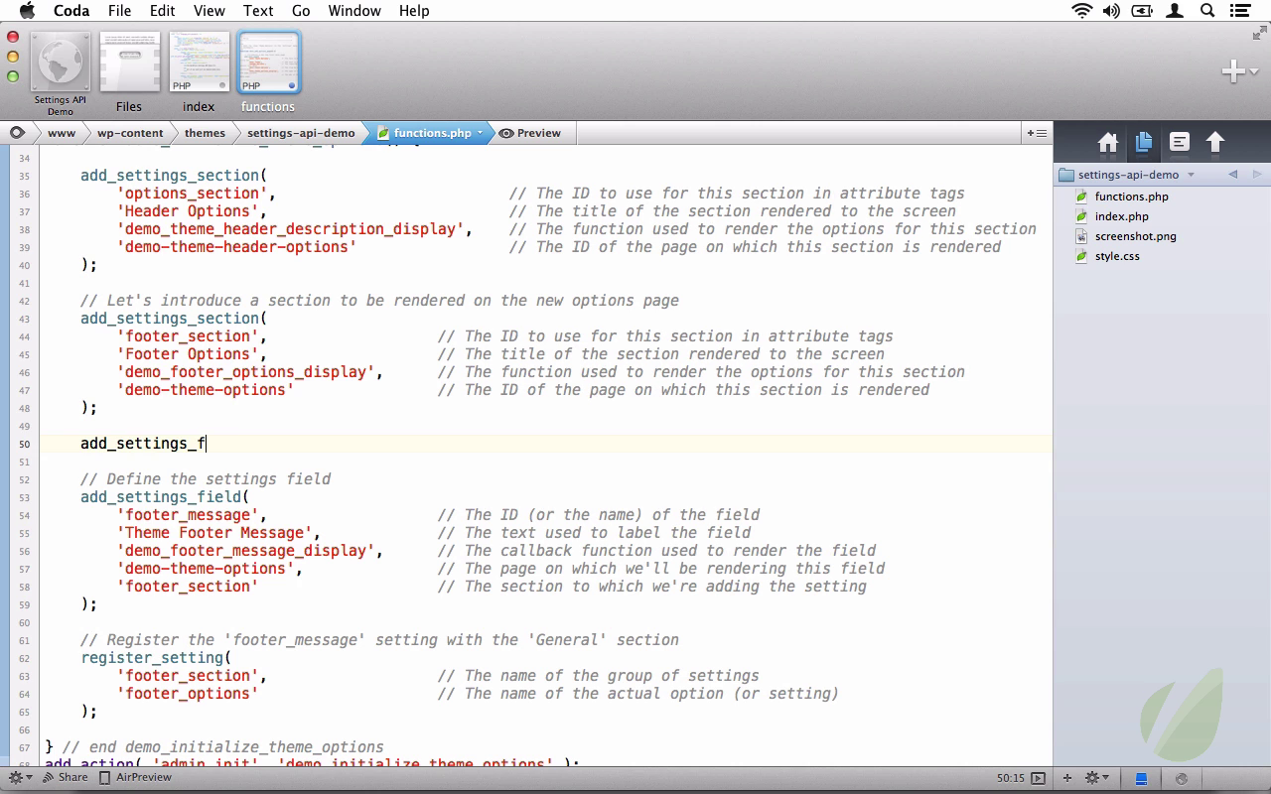Open the Settings API Demo site tab

(61, 72)
